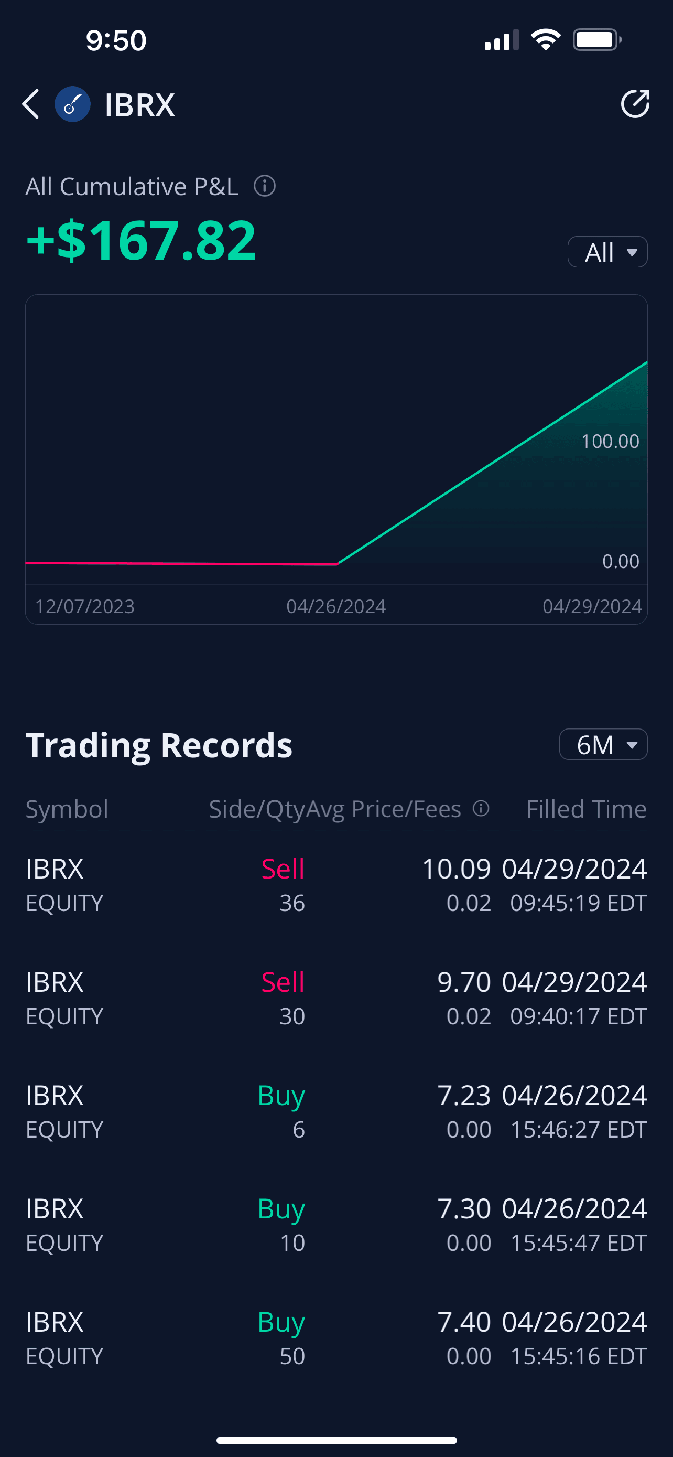Open the 6M trading records dropdown

tap(603, 745)
